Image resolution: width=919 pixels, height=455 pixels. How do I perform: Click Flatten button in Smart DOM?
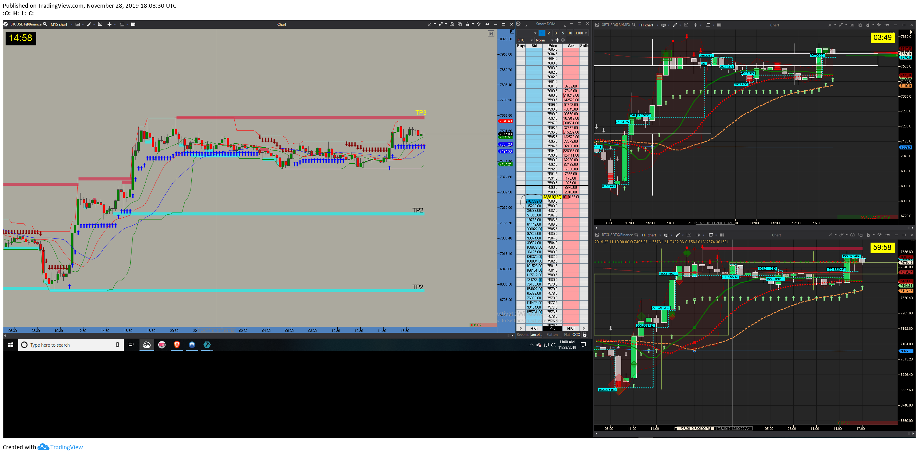[x=552, y=334]
